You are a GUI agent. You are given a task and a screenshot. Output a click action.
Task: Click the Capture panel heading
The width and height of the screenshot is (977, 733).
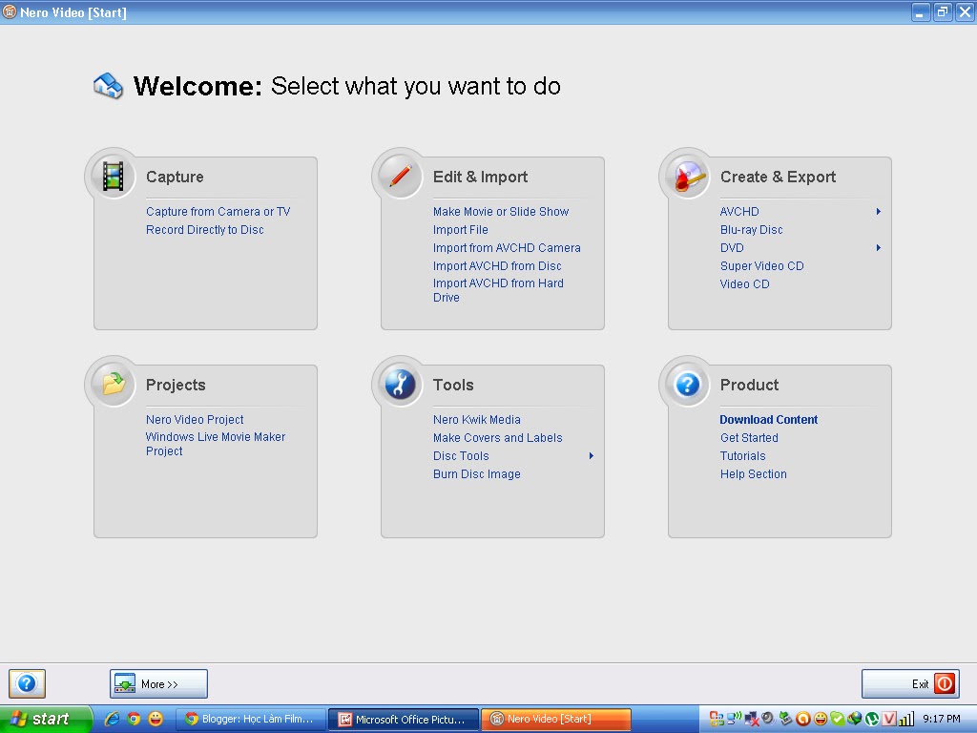(x=175, y=177)
